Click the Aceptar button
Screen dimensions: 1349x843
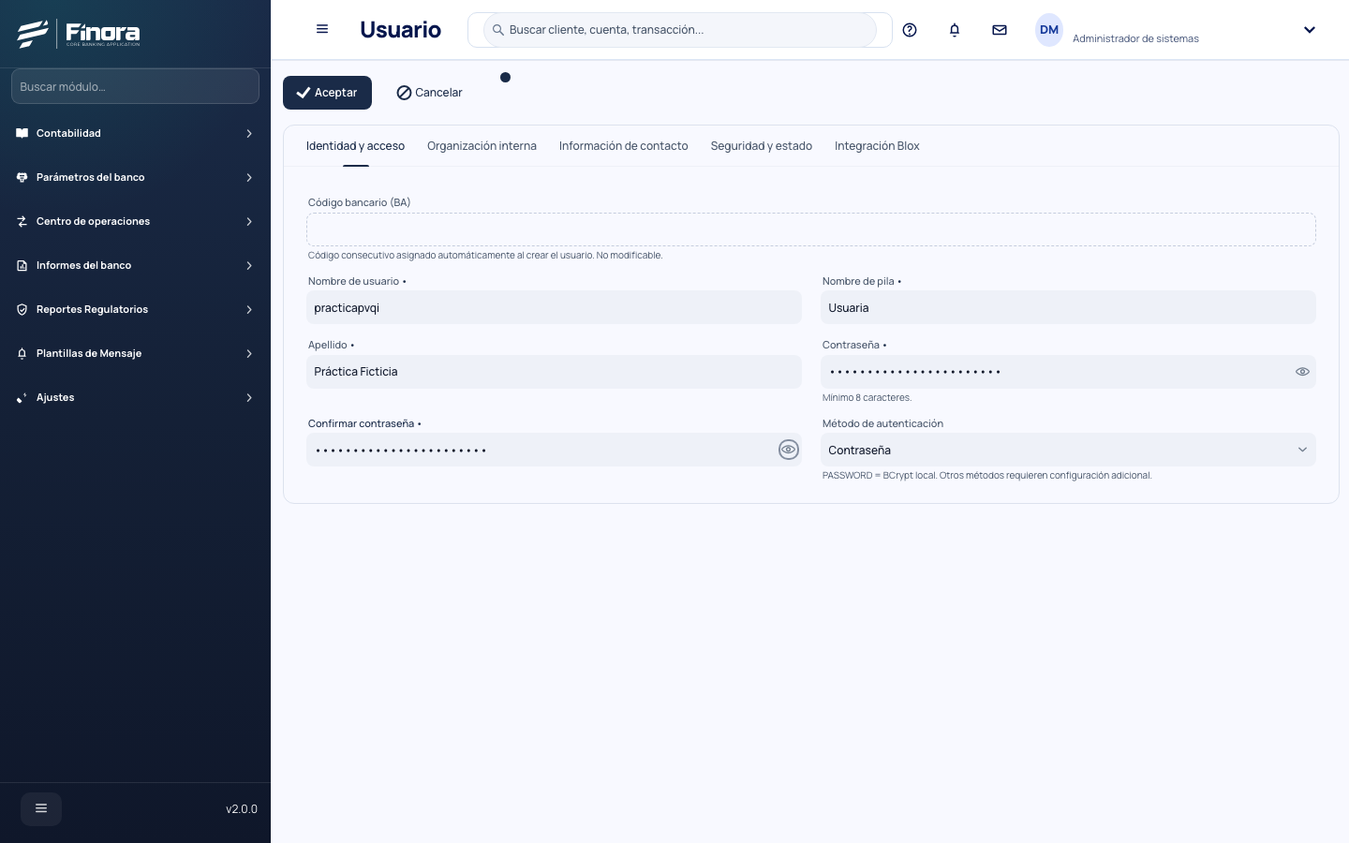(327, 93)
